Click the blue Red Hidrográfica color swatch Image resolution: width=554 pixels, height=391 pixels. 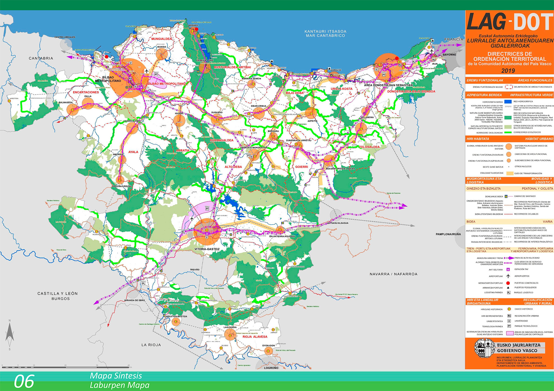(508, 102)
